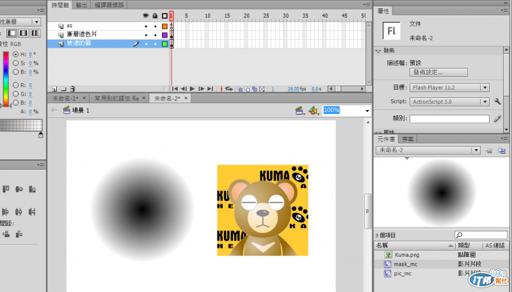
Task: Click the edit class definition pencil icon
Action: pyautogui.click(x=497, y=118)
